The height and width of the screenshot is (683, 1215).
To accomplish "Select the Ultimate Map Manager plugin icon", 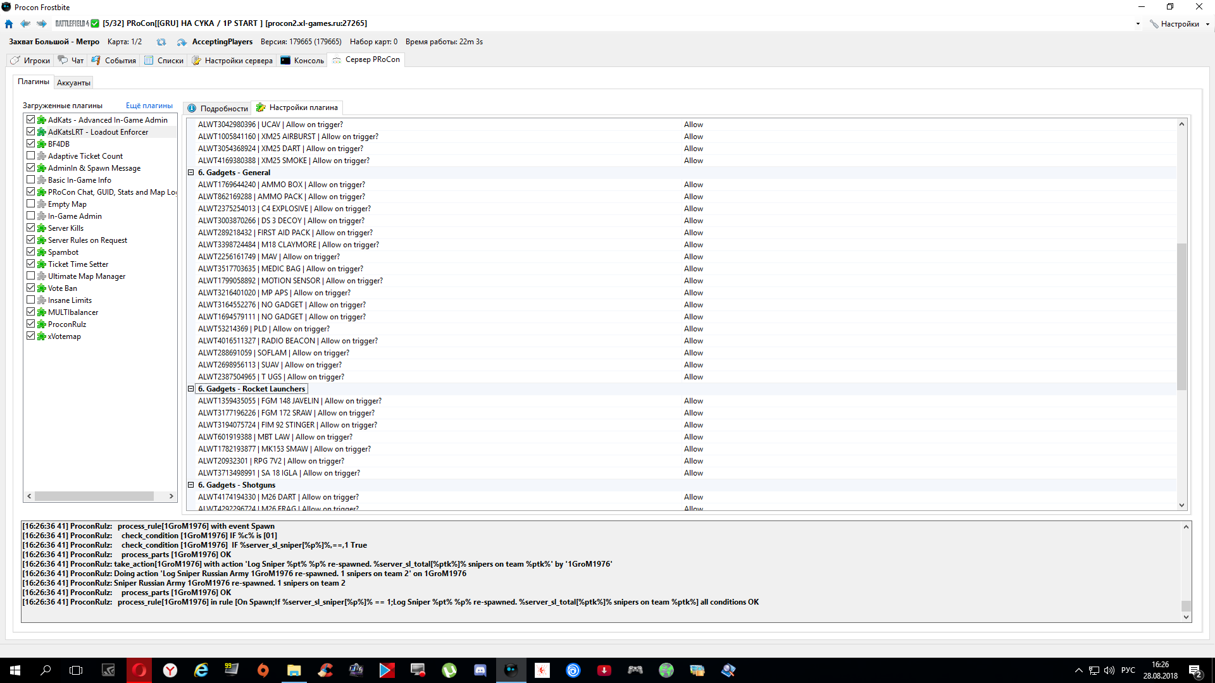I will point(42,276).
